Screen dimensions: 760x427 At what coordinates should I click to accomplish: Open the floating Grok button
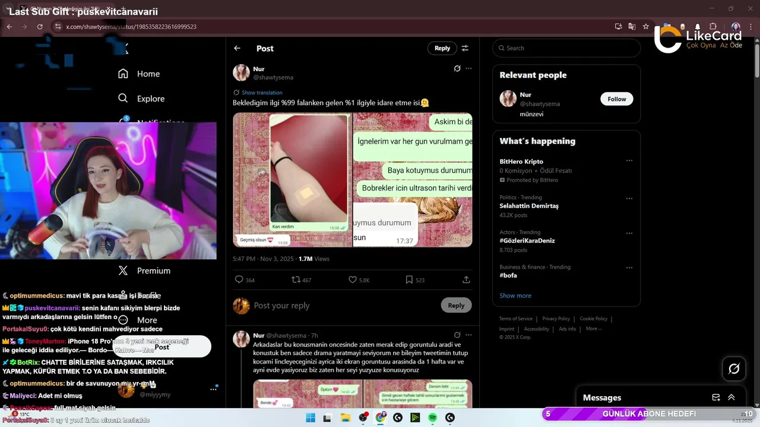point(734,369)
